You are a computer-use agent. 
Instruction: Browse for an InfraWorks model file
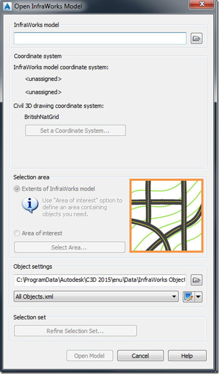click(196, 38)
